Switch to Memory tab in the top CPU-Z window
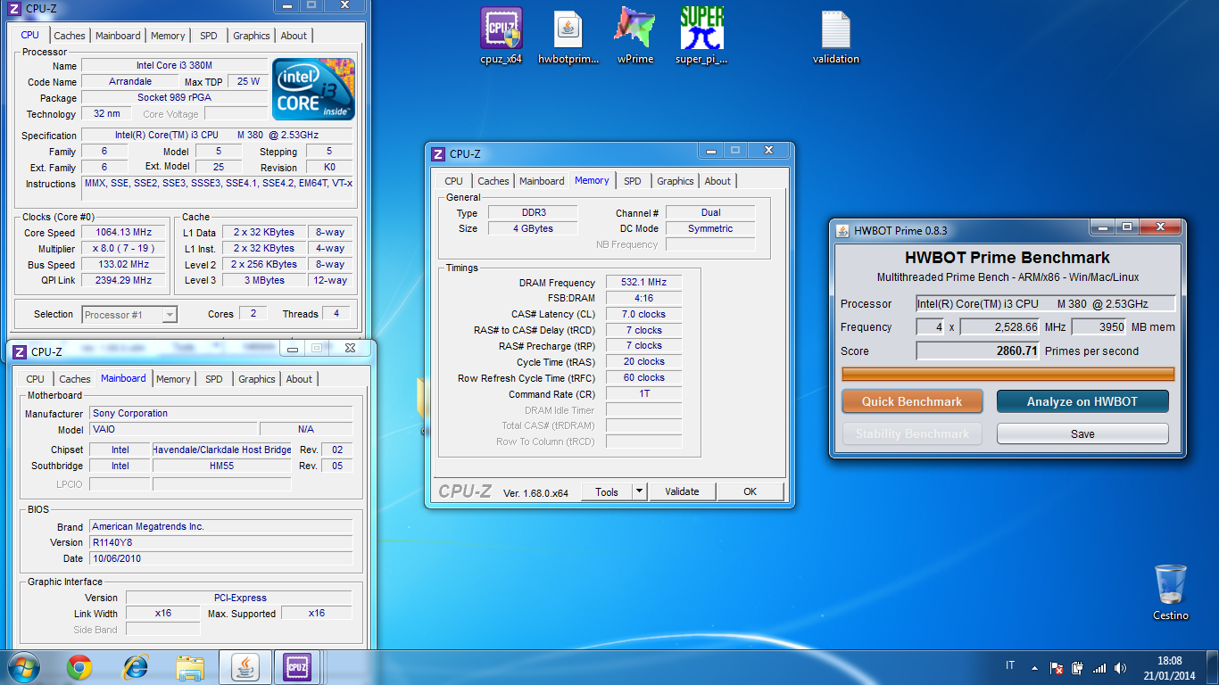This screenshot has height=685, width=1219. click(168, 36)
